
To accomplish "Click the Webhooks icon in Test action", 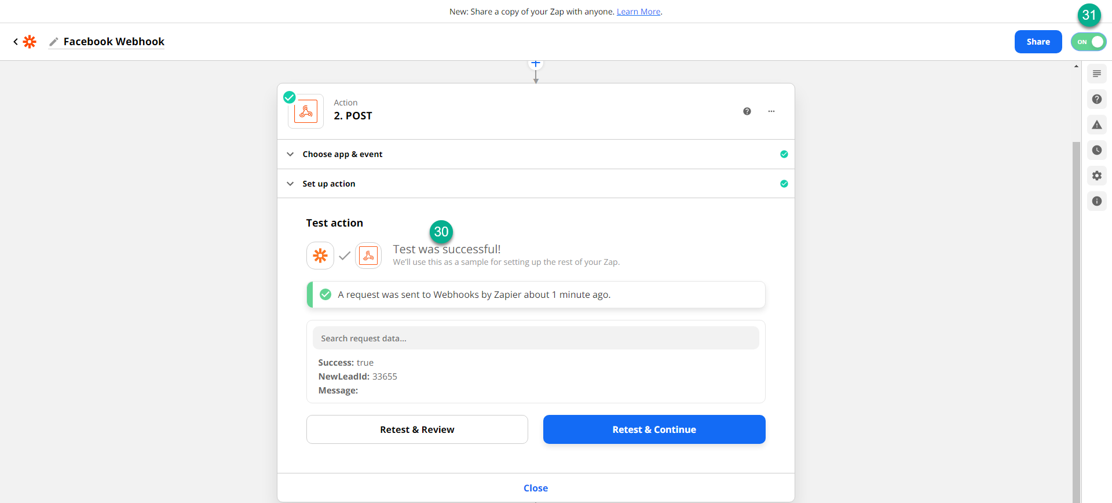I will 368,256.
